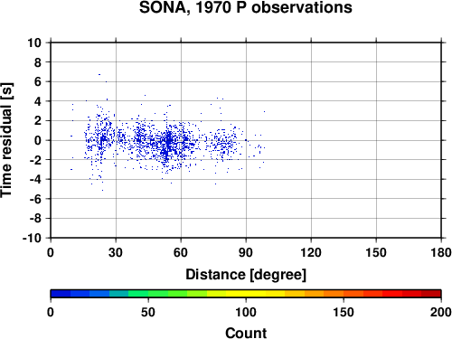This screenshot has height=339, width=452.
Task: Click the yellow segment of the colorbar
Action: click(246, 294)
